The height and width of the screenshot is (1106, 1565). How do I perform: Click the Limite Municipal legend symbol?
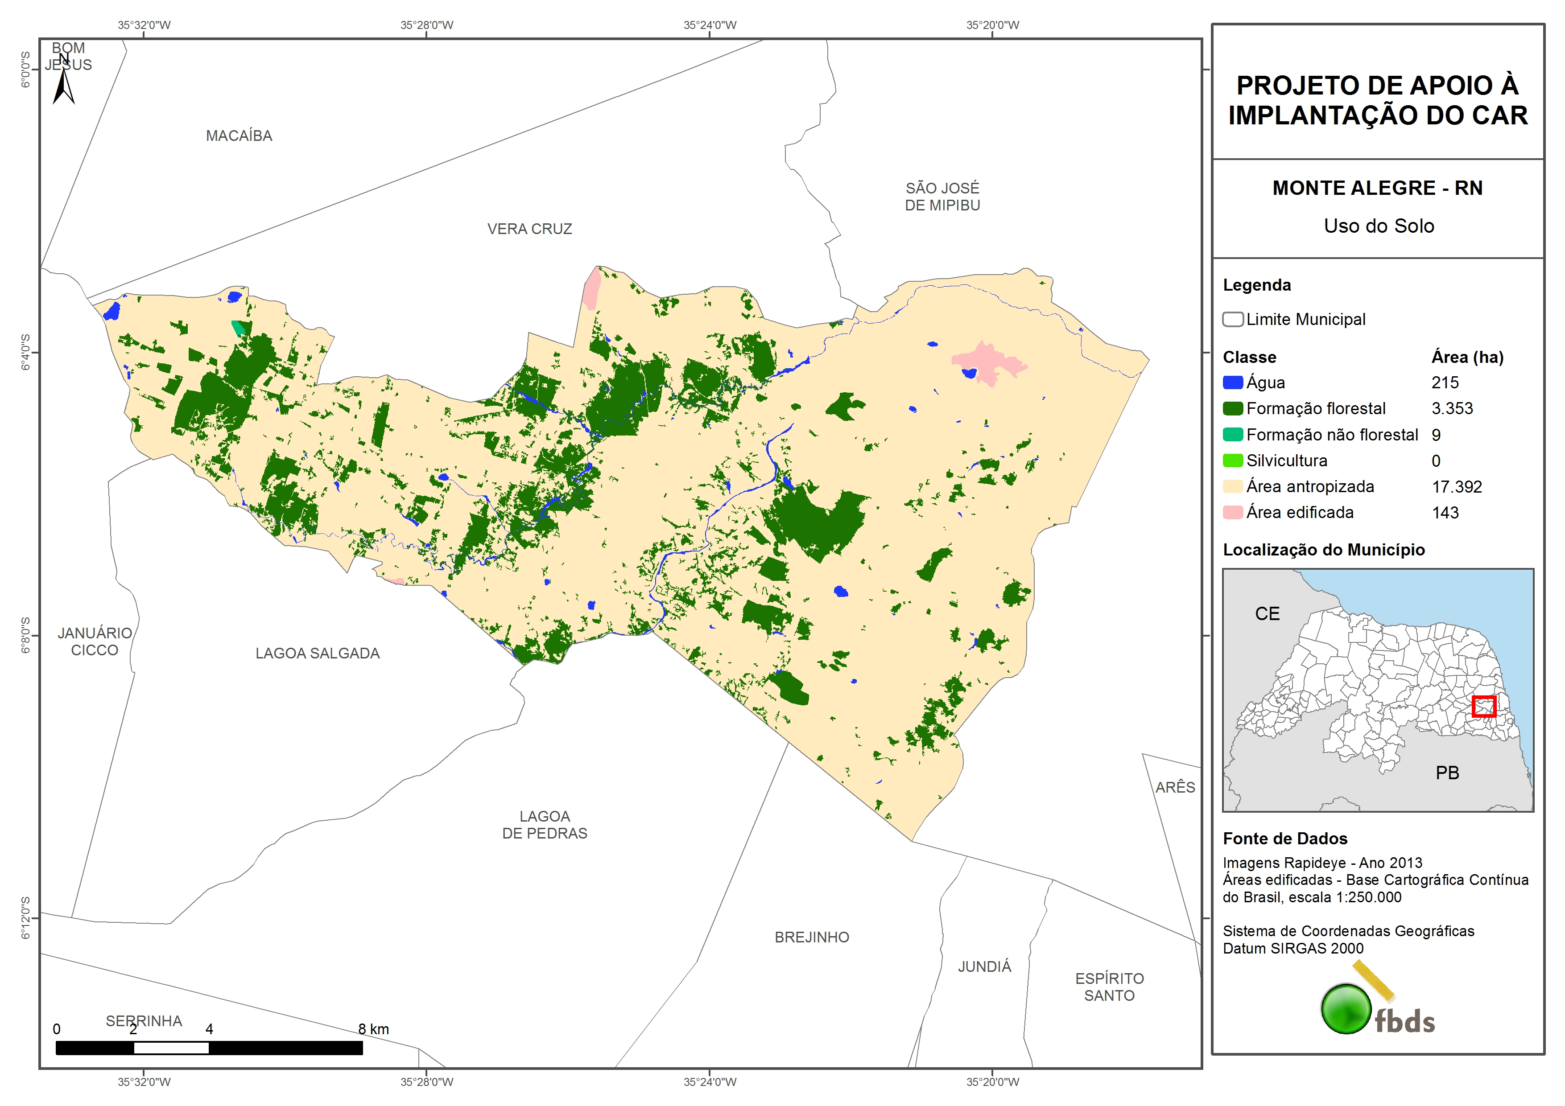pos(1232,320)
